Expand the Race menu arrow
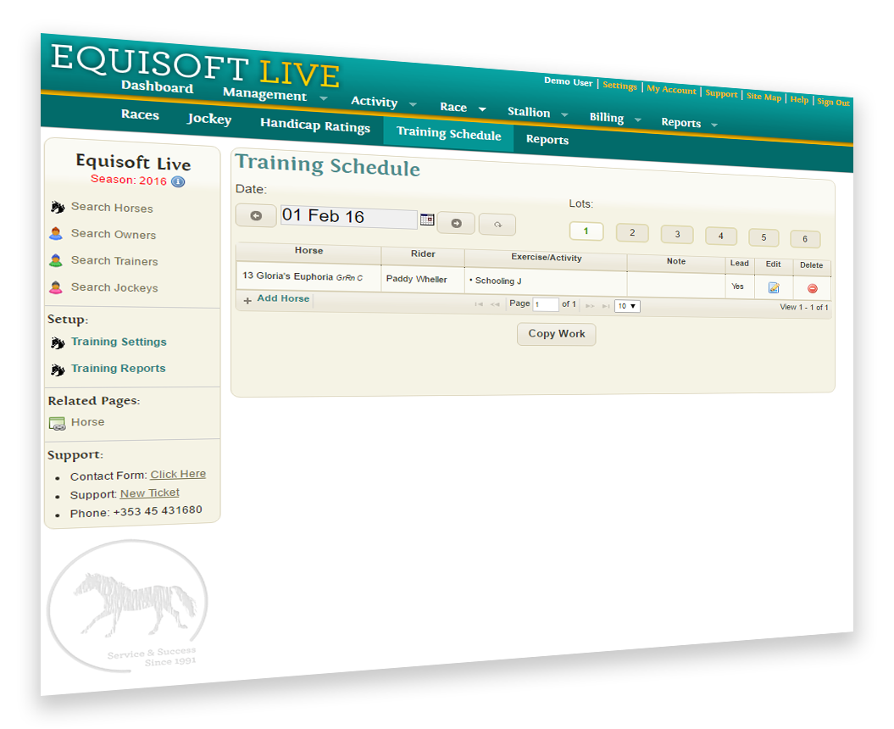This screenshot has height=729, width=894. click(x=482, y=109)
